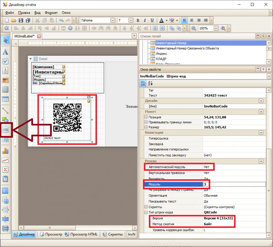Viewport: 273px width, 247px height.
Task: Select the Sigma summary tool in toolbox
Action: [5, 169]
